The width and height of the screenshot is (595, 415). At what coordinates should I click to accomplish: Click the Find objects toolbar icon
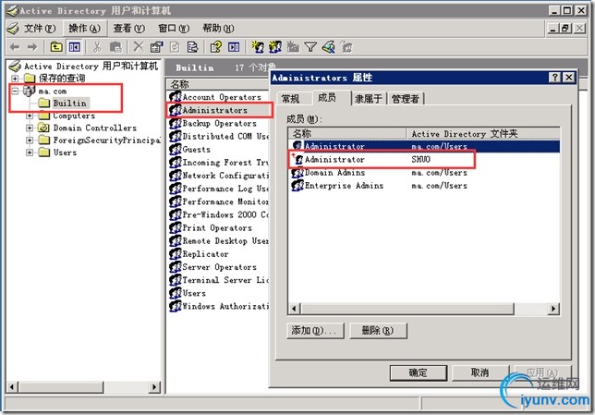point(329,47)
